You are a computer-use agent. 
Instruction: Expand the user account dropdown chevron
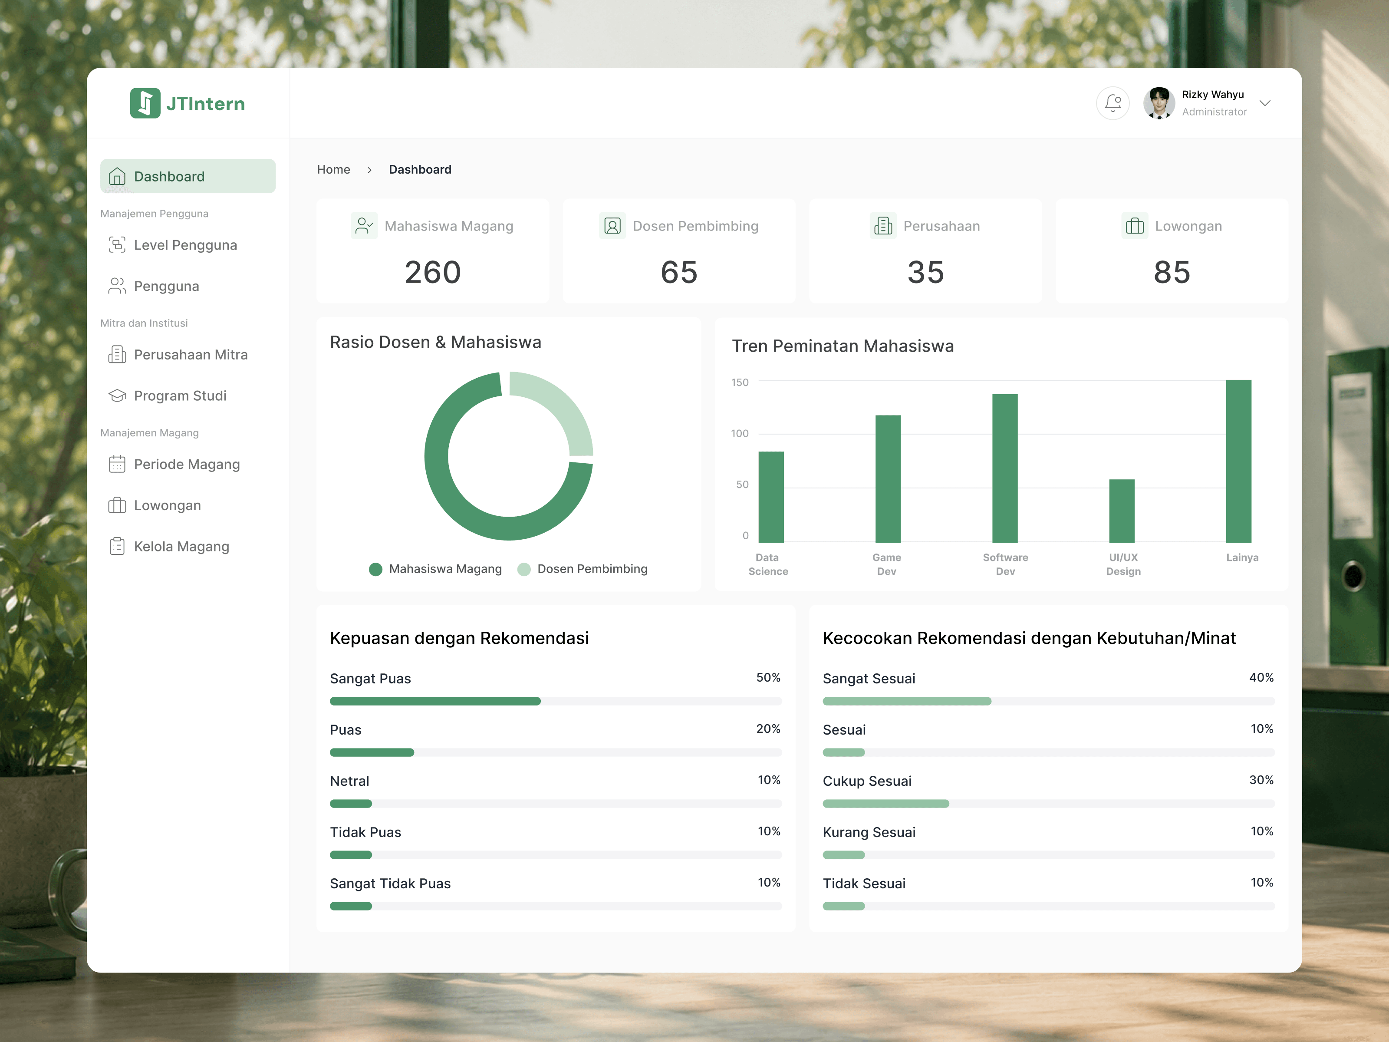1265,104
